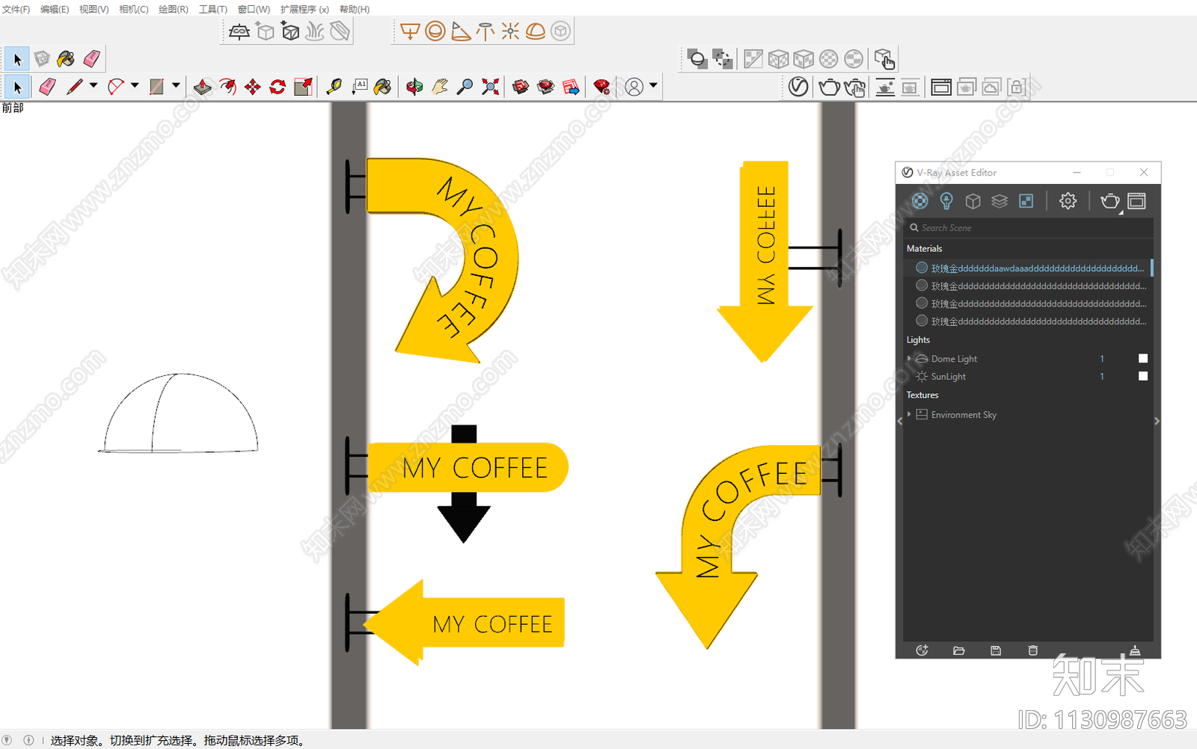Image resolution: width=1197 pixels, height=749 pixels.
Task: Toggle Dome Light on/off checkbox
Action: click(1143, 359)
